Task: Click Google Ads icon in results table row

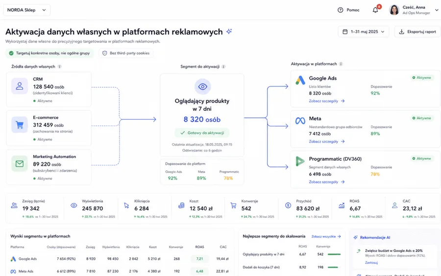Action: (13, 259)
